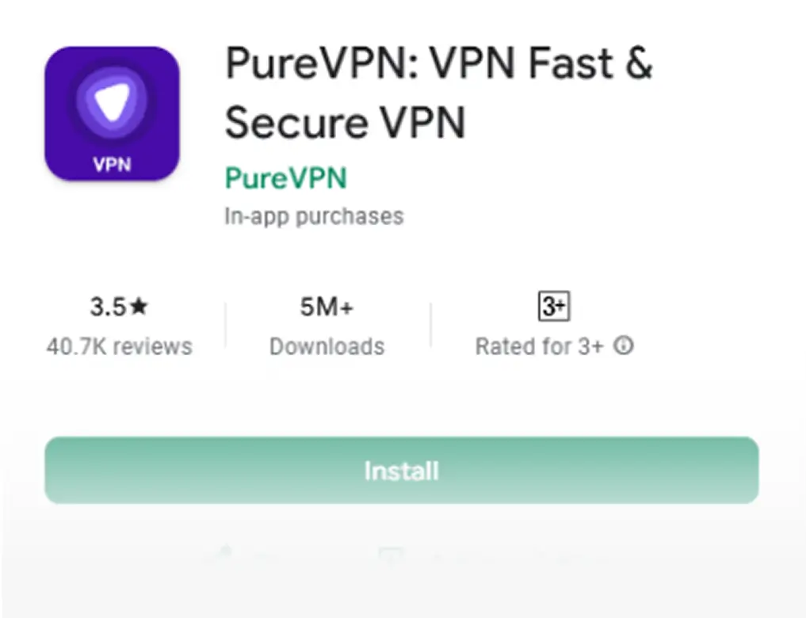
Task: Click the Rated for 3+ text
Action: click(539, 346)
